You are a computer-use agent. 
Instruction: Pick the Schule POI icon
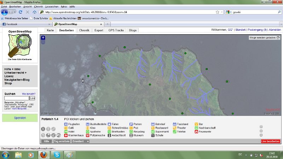(x=153, y=135)
